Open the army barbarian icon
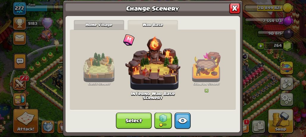The width and height of the screenshot is (306, 137). [20, 99]
